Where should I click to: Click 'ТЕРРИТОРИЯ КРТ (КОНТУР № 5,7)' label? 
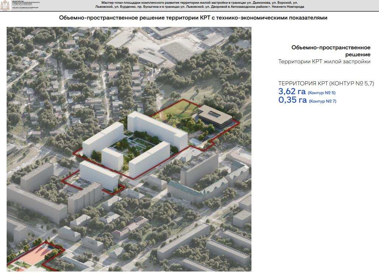(326, 84)
